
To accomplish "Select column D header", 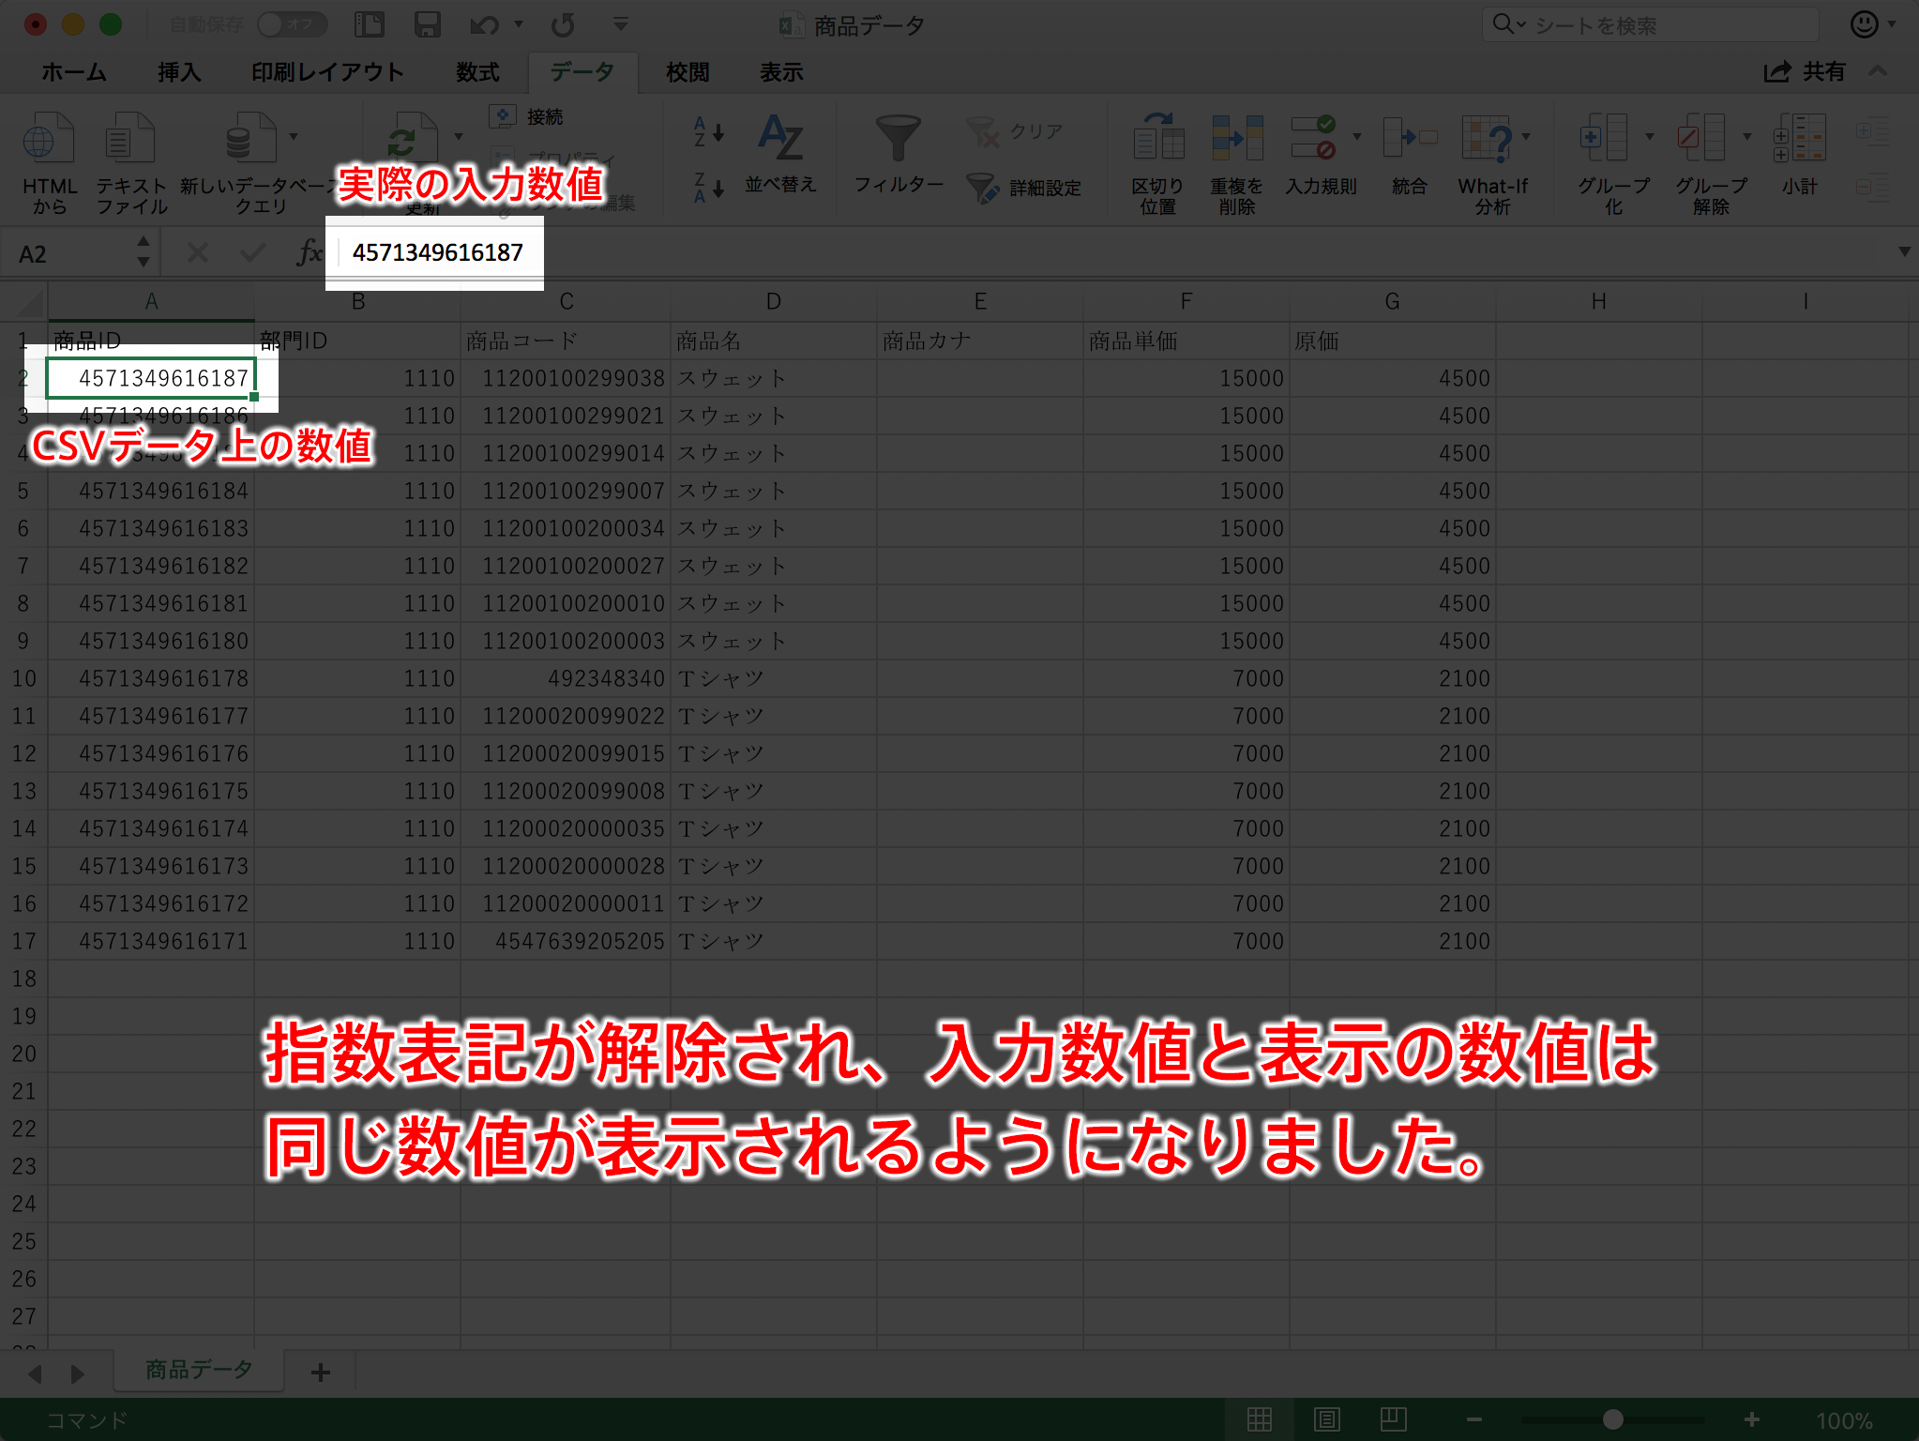I will [773, 302].
